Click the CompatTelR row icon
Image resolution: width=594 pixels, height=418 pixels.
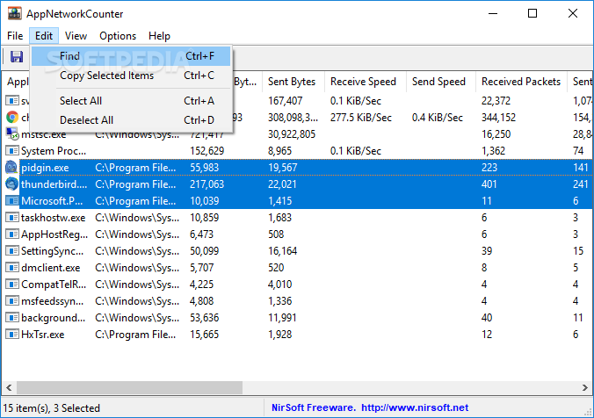12,284
